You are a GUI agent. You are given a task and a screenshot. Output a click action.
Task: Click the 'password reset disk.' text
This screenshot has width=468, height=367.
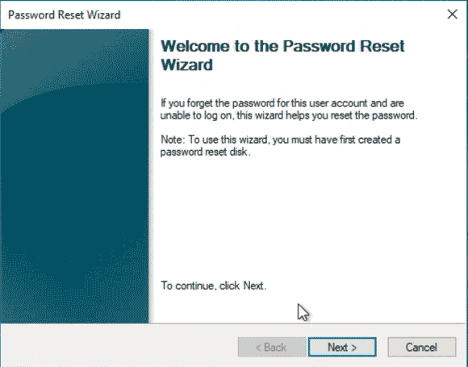[205, 152]
